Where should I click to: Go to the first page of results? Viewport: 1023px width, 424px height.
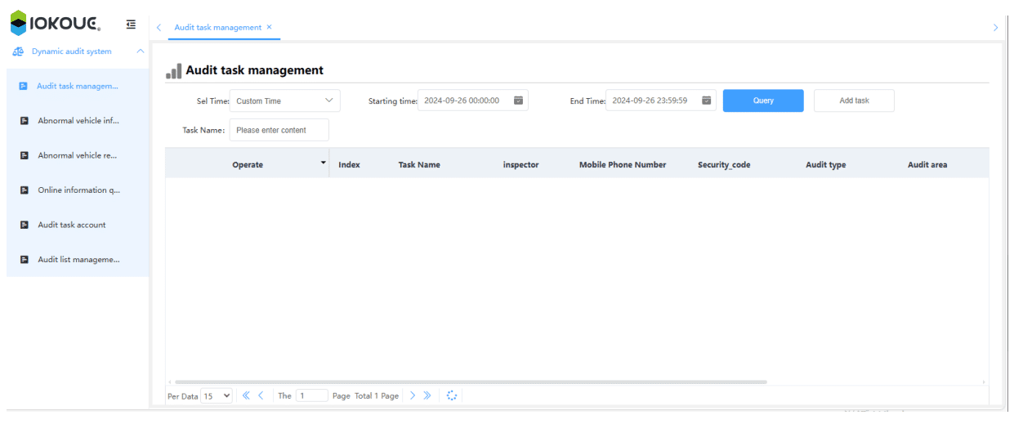point(246,395)
